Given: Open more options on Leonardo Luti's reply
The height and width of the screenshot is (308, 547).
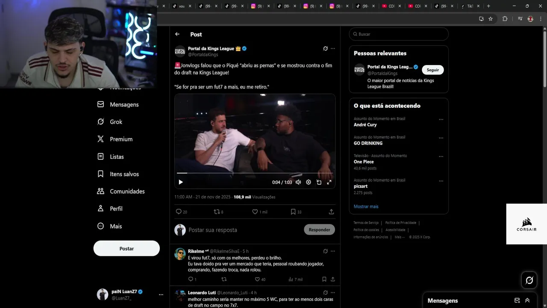Looking at the screenshot, I should (333, 293).
